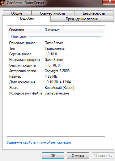Viewport: 115px width, 161px height.
Task: Click the Свойство column header
Action: [25, 30]
